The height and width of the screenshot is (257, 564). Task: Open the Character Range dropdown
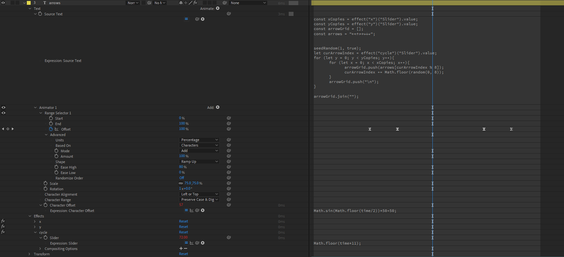click(200, 200)
